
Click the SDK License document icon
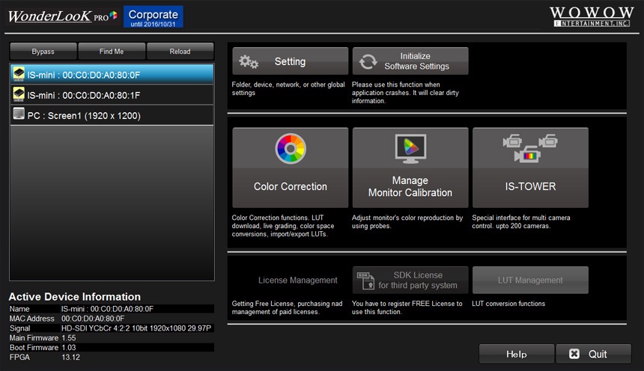[x=365, y=280]
